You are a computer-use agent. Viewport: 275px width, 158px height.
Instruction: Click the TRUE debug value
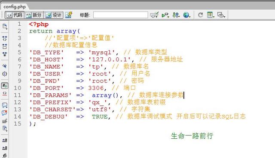pos(100,117)
